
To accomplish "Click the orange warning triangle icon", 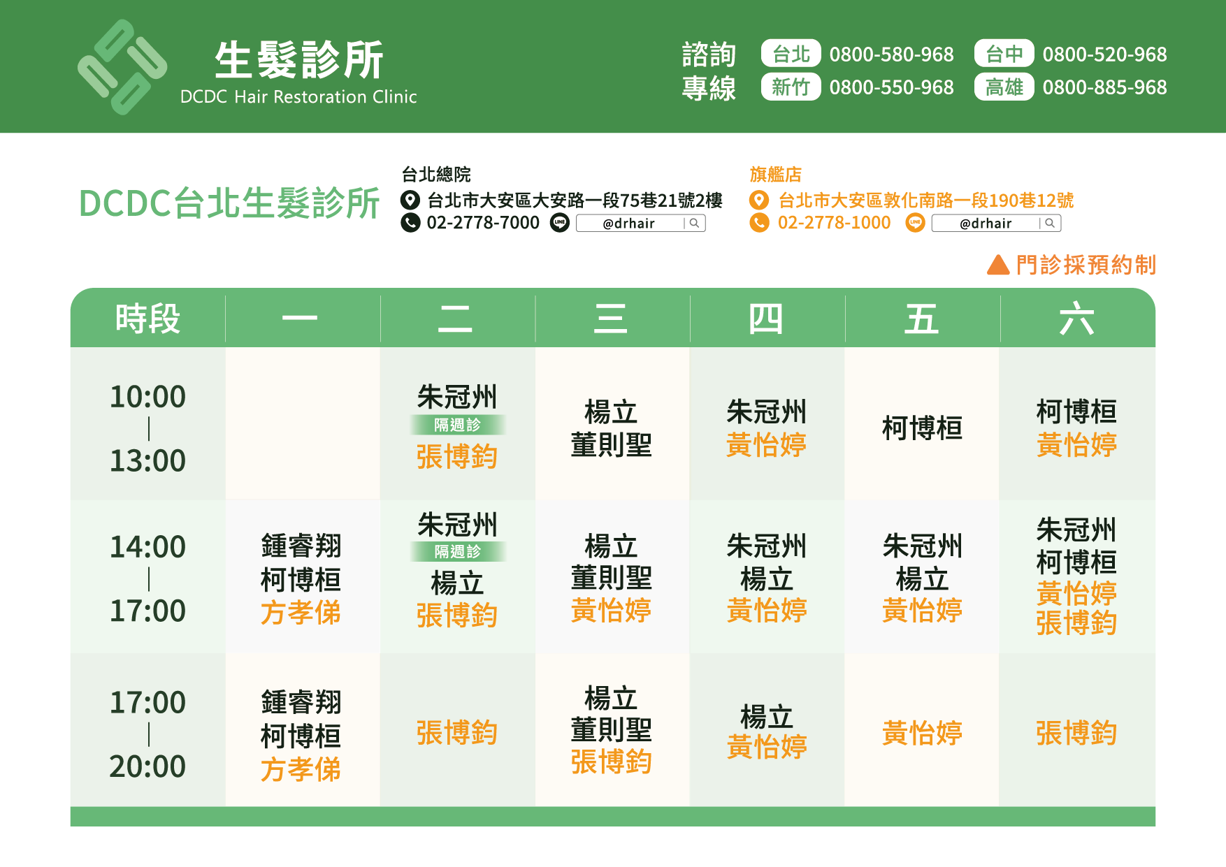I will click(x=997, y=265).
